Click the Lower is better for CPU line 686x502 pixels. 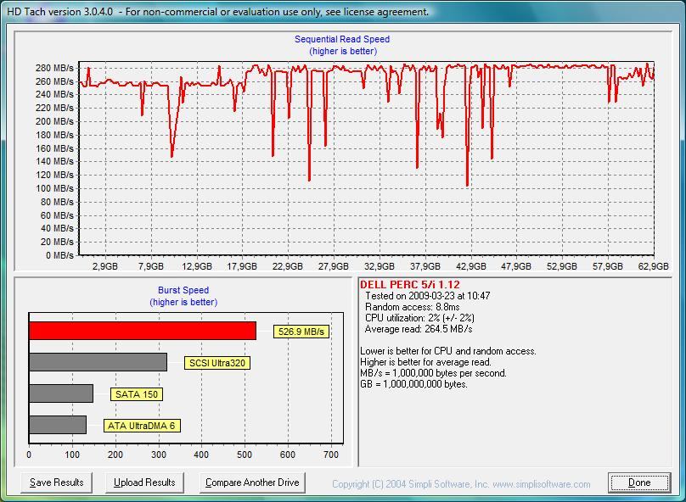[x=448, y=351]
